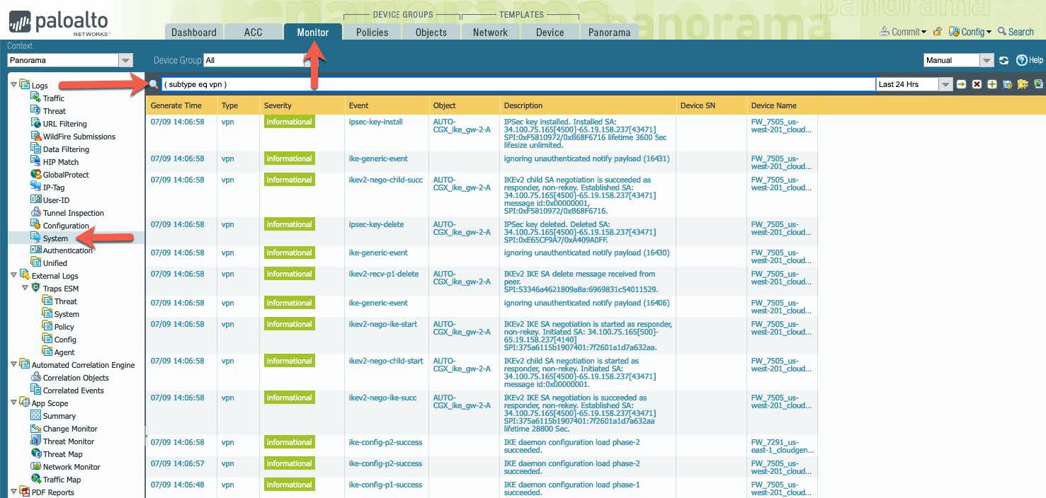
Task: Click the log filter query input field
Action: [x=517, y=84]
